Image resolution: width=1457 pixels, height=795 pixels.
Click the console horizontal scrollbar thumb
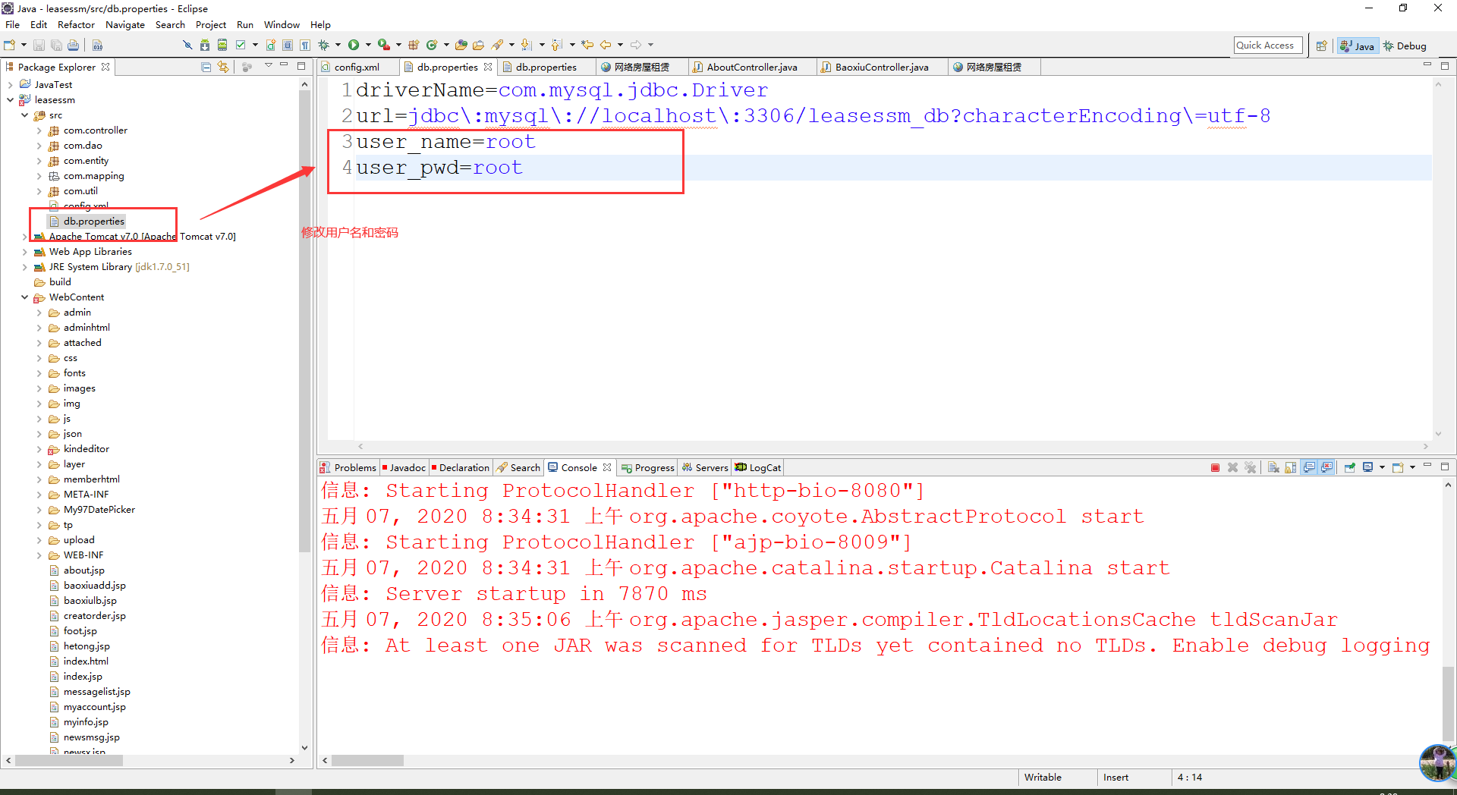pyautogui.click(x=367, y=760)
